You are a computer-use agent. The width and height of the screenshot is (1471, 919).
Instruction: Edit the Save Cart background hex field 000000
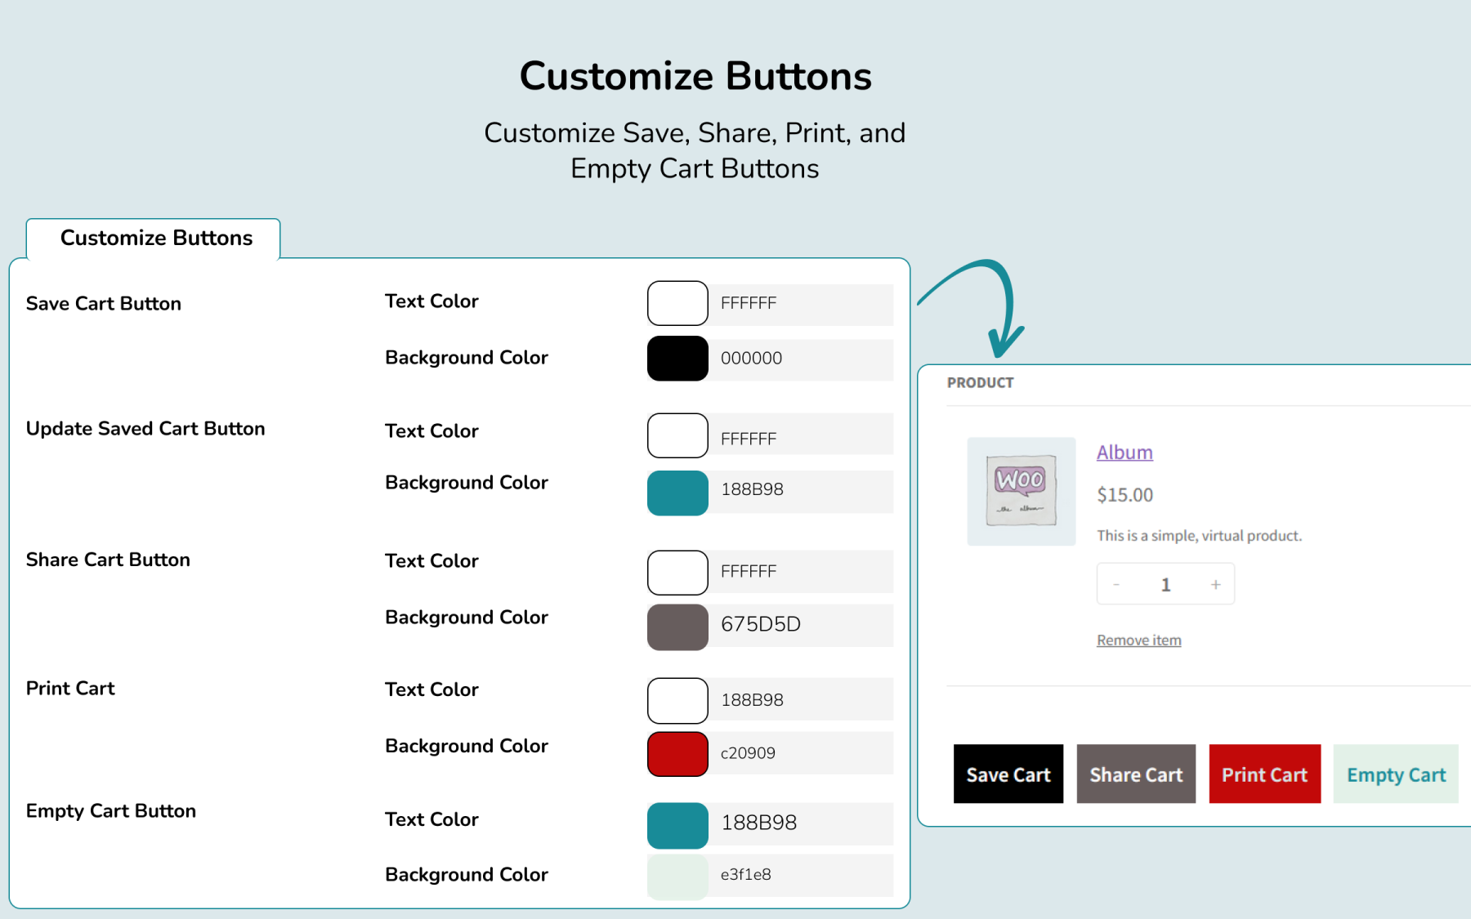[801, 359]
